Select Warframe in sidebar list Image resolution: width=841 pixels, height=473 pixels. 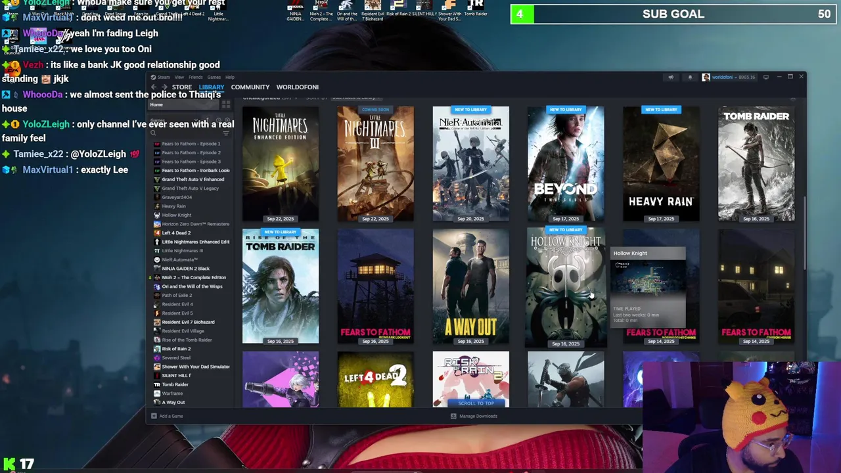tap(172, 394)
